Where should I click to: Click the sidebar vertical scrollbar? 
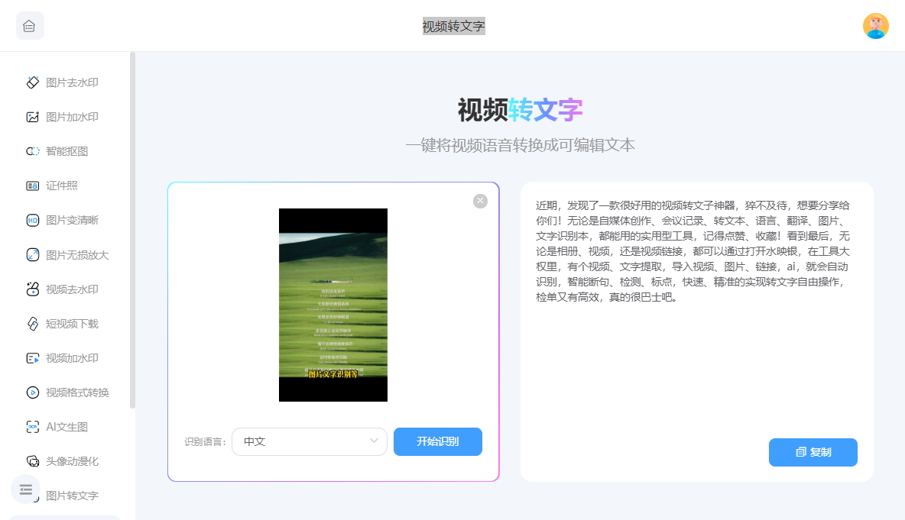[132, 231]
